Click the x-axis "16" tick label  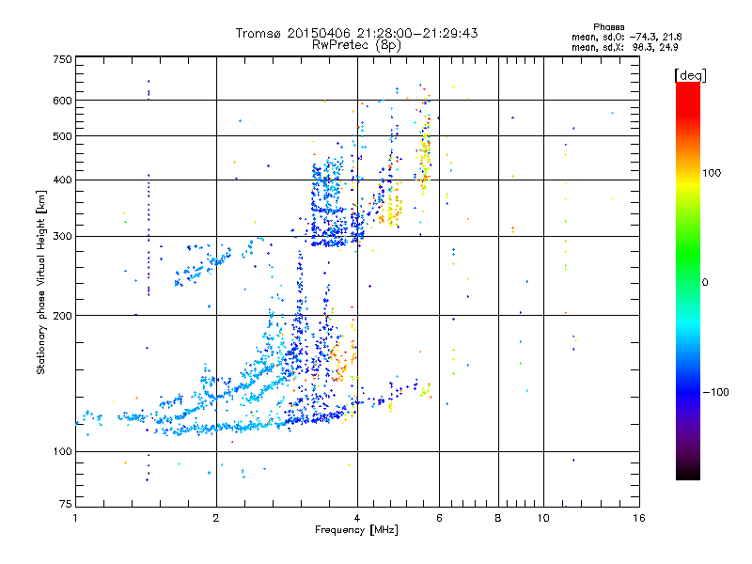click(x=639, y=518)
